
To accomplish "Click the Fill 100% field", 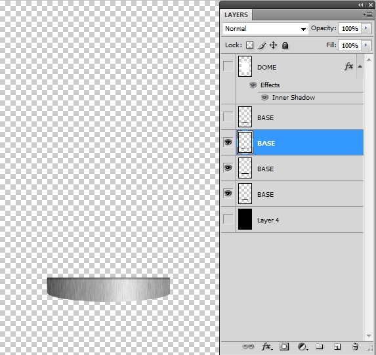I will (x=350, y=45).
